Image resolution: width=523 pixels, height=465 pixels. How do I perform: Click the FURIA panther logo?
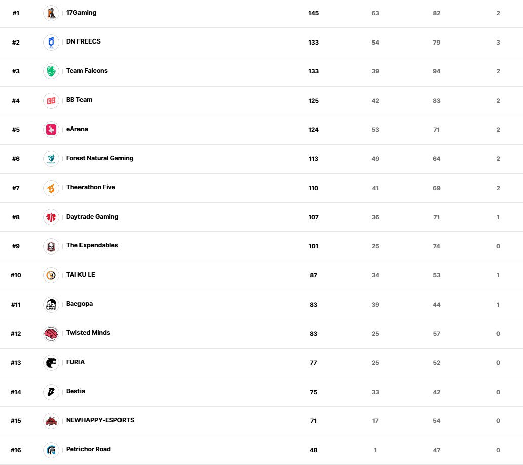[x=51, y=363]
